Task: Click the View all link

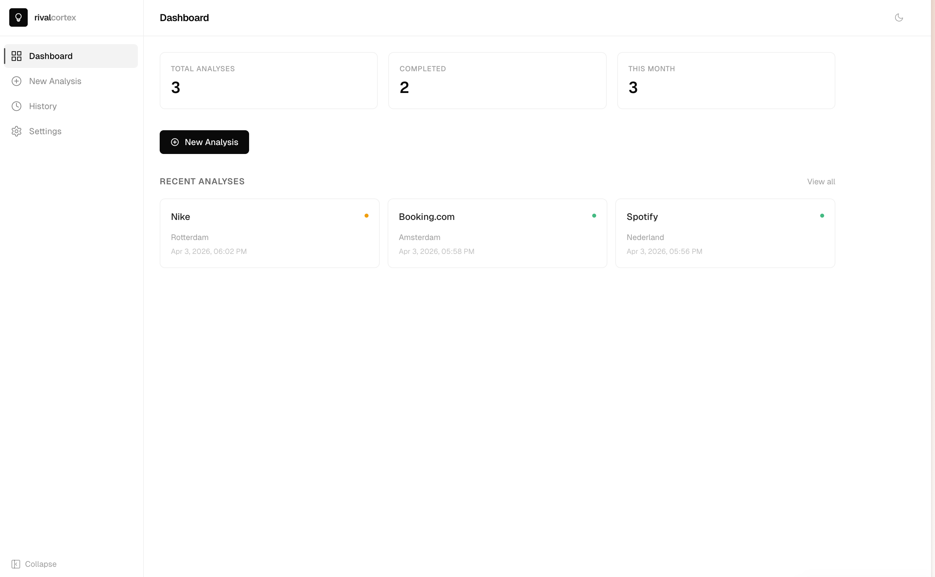Action: click(821, 182)
